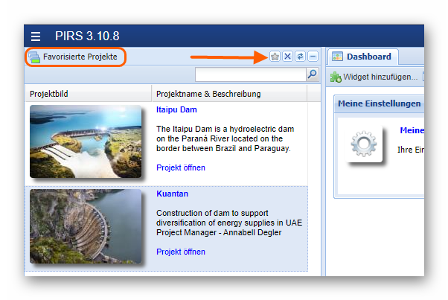Click the project search input field

[x=250, y=74]
